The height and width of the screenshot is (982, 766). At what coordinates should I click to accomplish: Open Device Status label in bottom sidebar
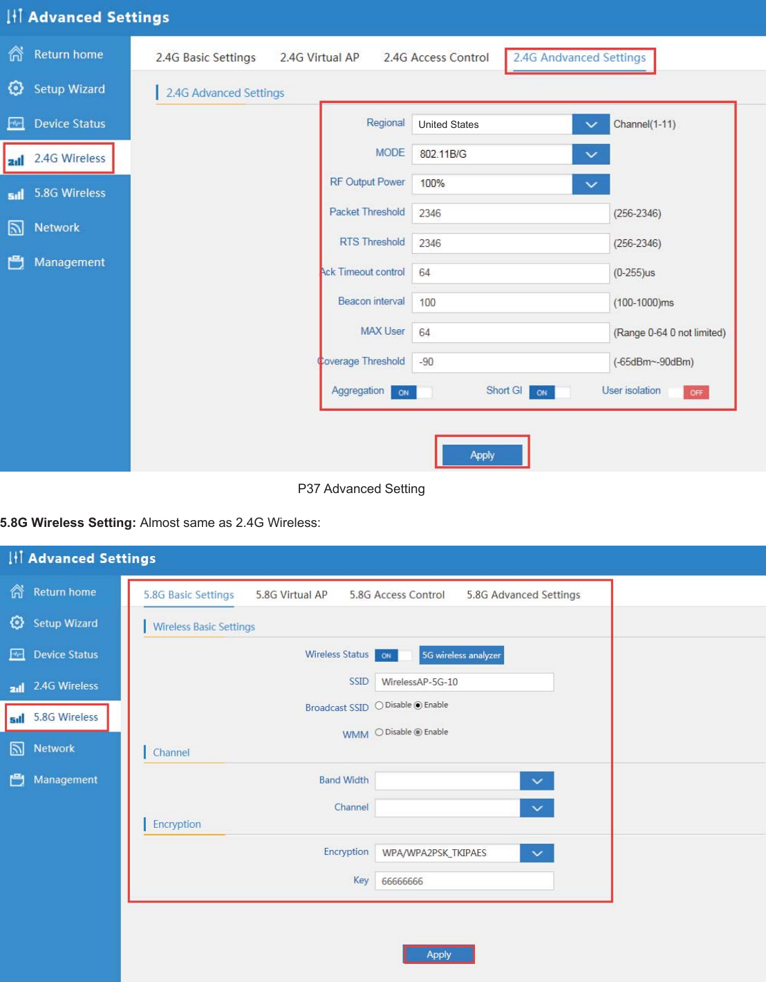[x=66, y=654]
